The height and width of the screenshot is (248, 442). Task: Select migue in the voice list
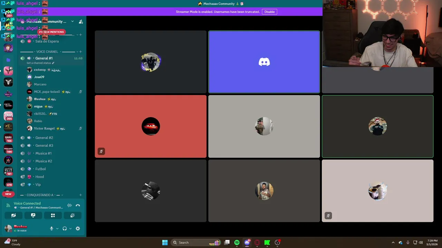pos(38,106)
